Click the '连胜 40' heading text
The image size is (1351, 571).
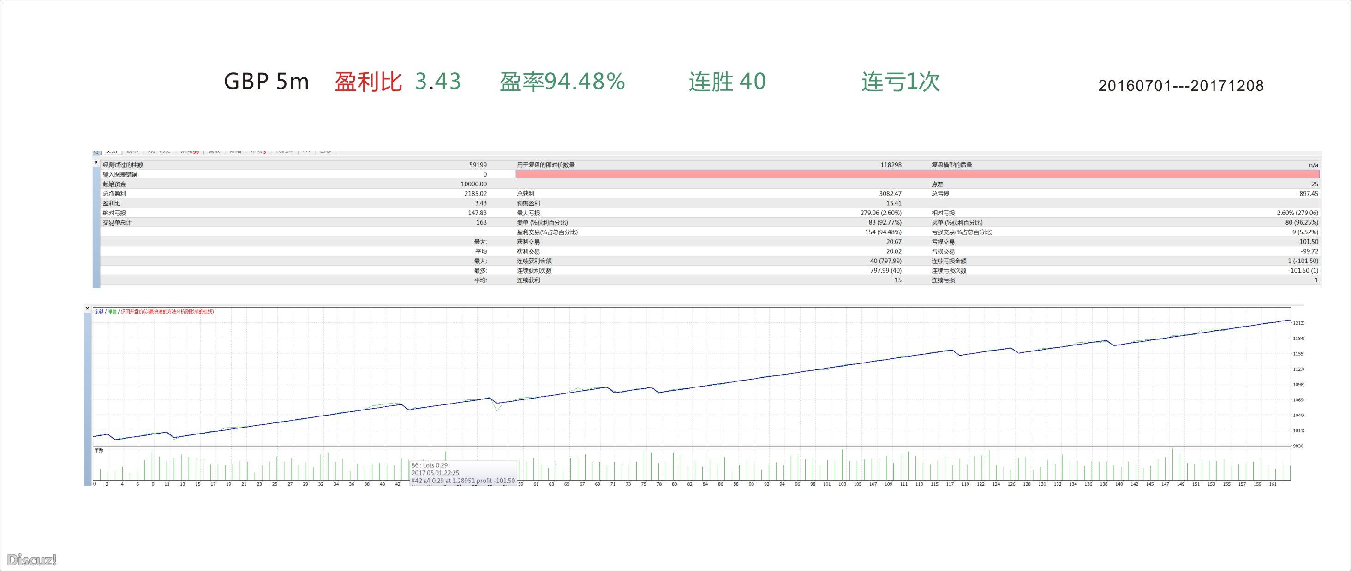[727, 81]
